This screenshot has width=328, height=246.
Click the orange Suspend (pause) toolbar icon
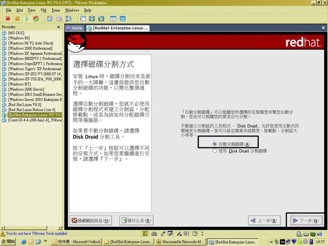[x=17, y=18]
